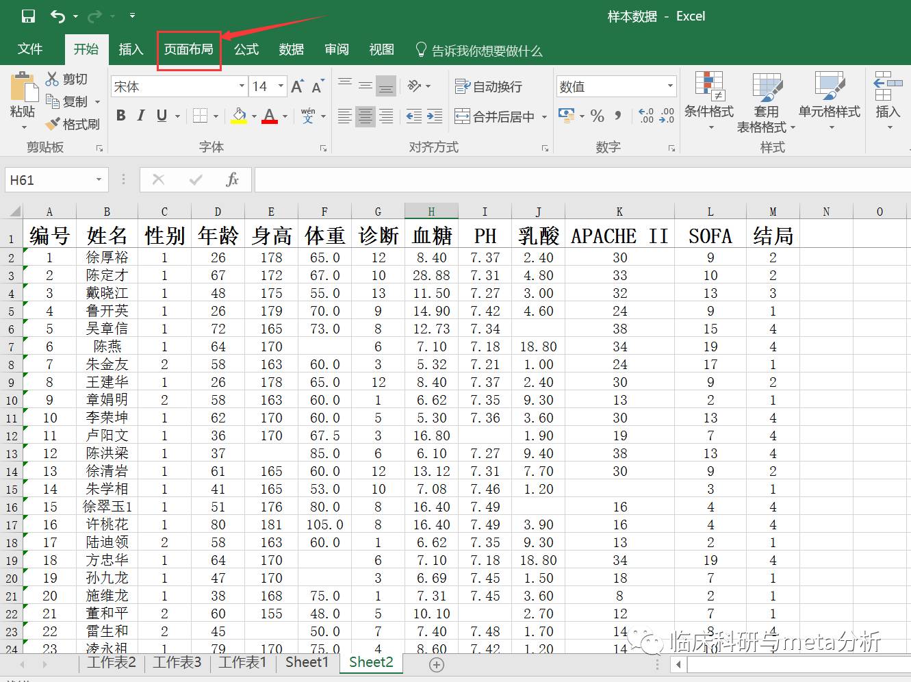The width and height of the screenshot is (911, 682).
Task: Switch to the 插入 ribbon tab
Action: [131, 49]
